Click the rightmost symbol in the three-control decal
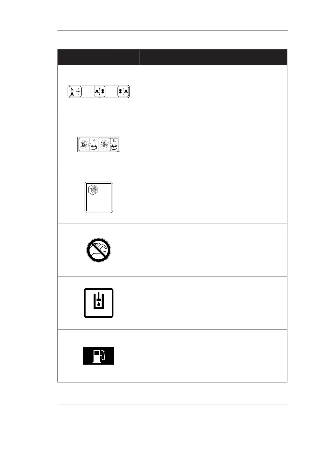Image resolution: width=326 pixels, height=462 pixels. pyautogui.click(x=123, y=92)
